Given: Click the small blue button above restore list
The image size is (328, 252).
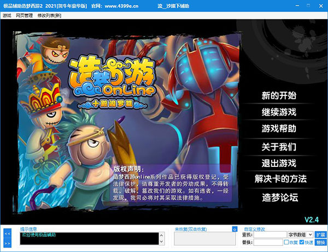Looking at the screenshot, I should coord(235,230).
